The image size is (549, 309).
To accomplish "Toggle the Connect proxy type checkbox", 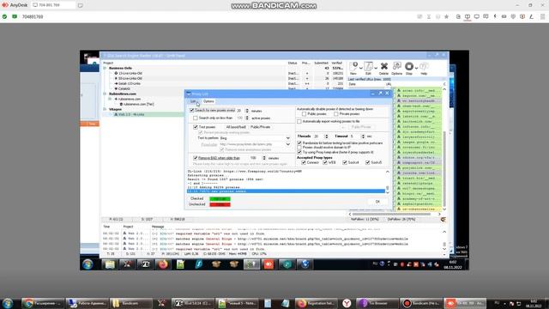I will [304, 162].
